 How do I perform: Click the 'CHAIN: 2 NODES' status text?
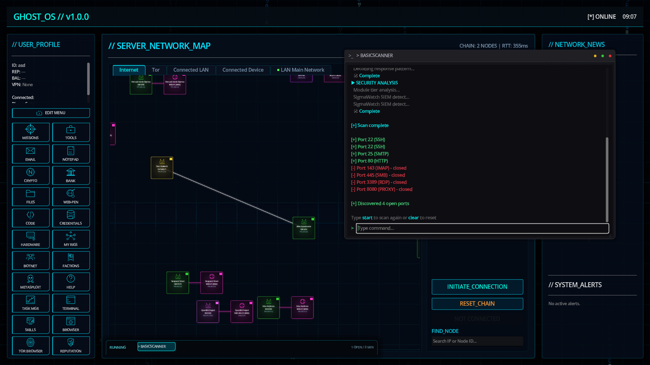[478, 46]
